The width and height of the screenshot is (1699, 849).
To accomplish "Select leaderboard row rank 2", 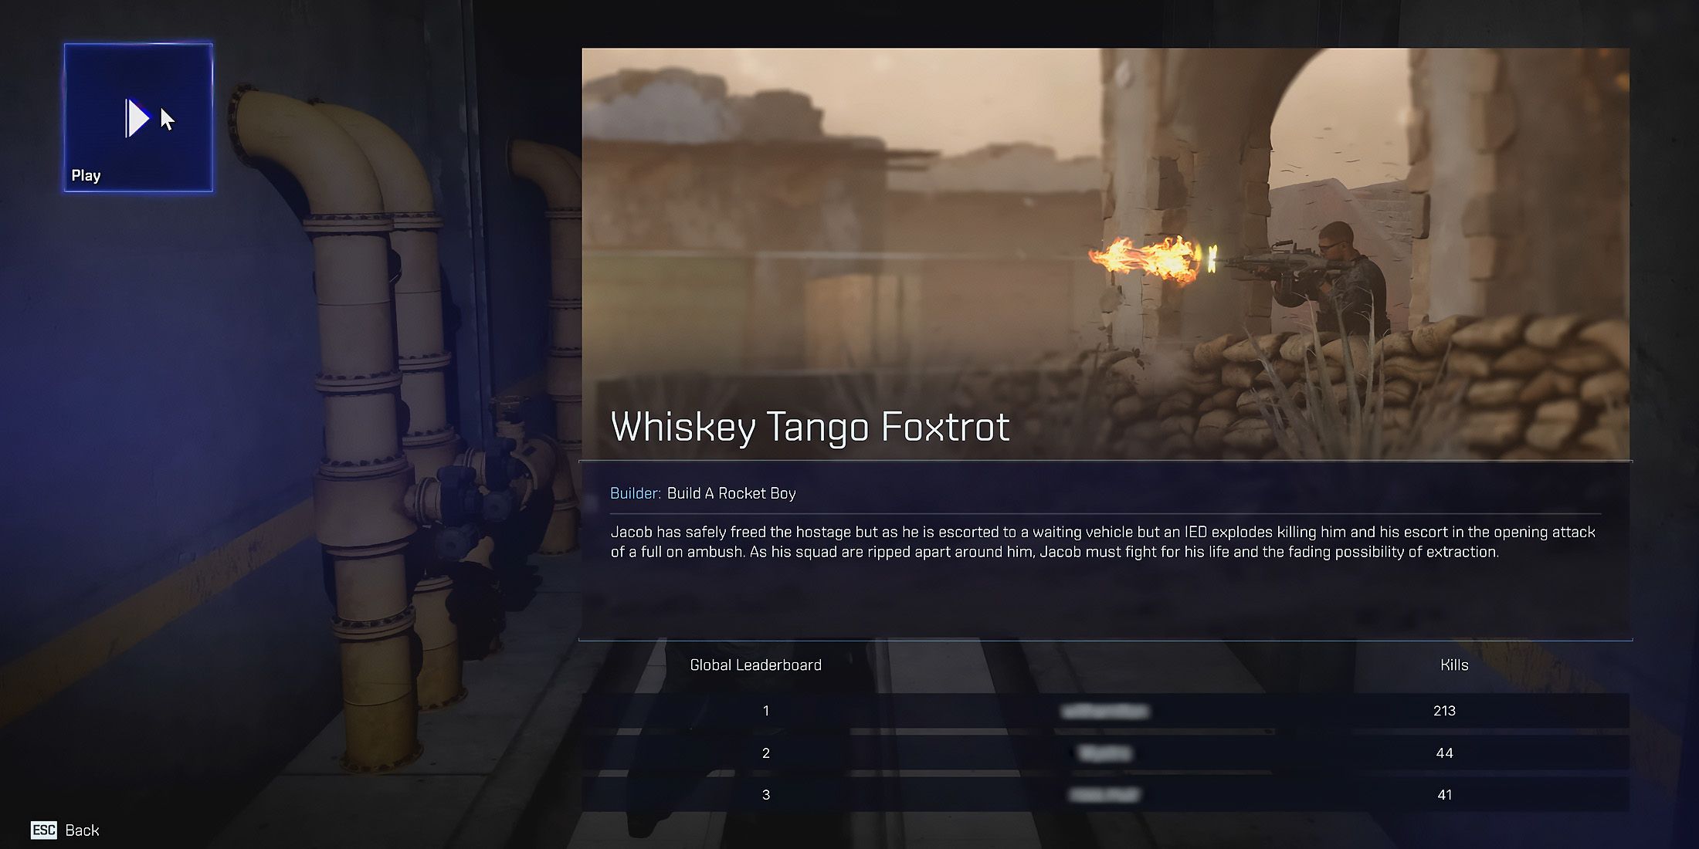I will point(1105,753).
